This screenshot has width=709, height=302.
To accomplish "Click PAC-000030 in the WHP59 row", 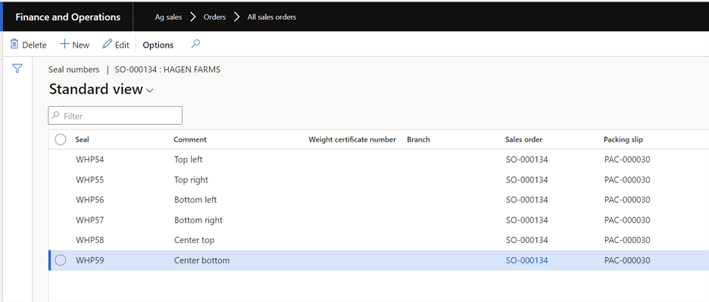I will pos(627,260).
